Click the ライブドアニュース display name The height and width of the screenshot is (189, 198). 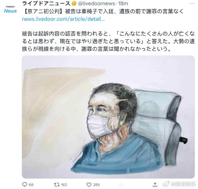[46, 4]
